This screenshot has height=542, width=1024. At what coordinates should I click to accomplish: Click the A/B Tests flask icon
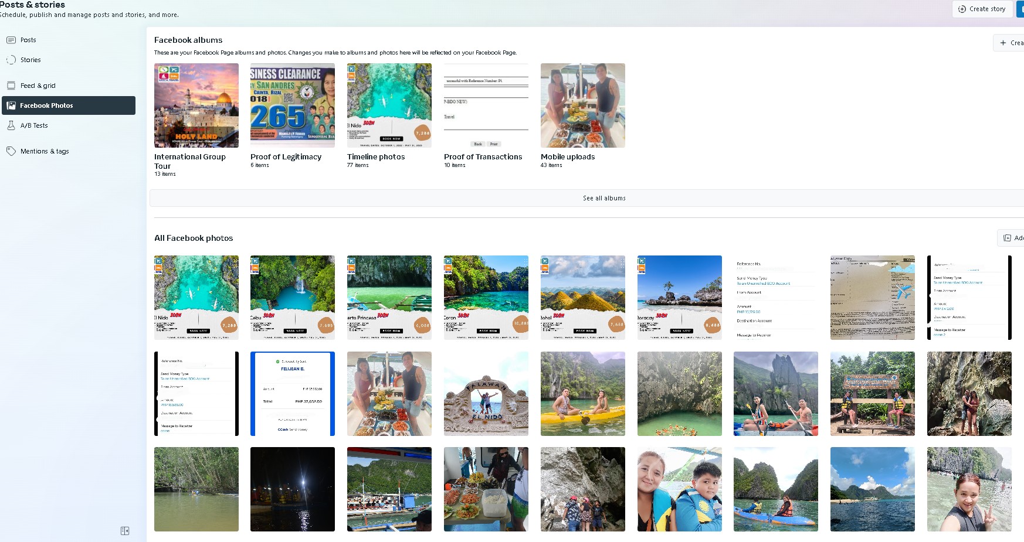11,125
